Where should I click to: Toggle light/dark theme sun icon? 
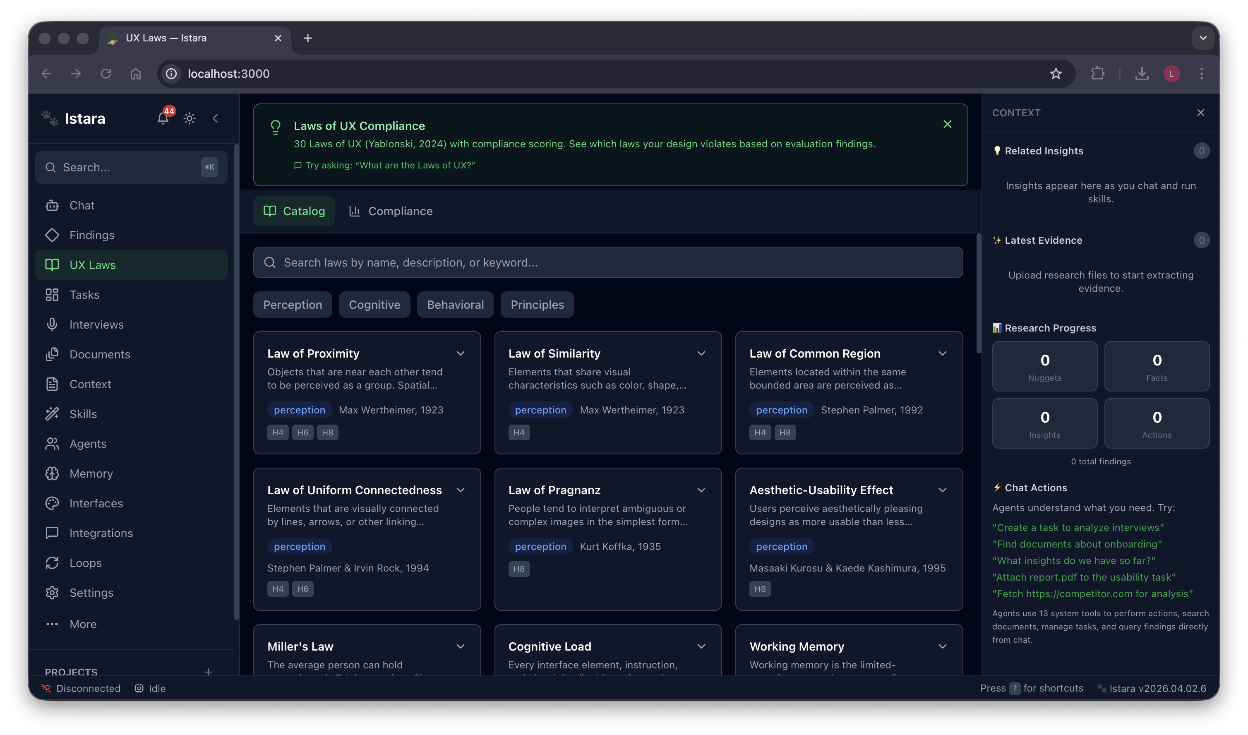point(189,118)
